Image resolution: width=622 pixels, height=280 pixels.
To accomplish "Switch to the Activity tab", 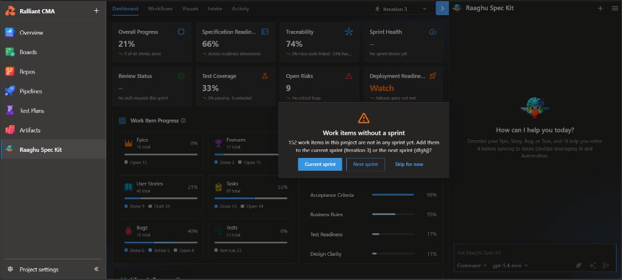I will 241,9.
